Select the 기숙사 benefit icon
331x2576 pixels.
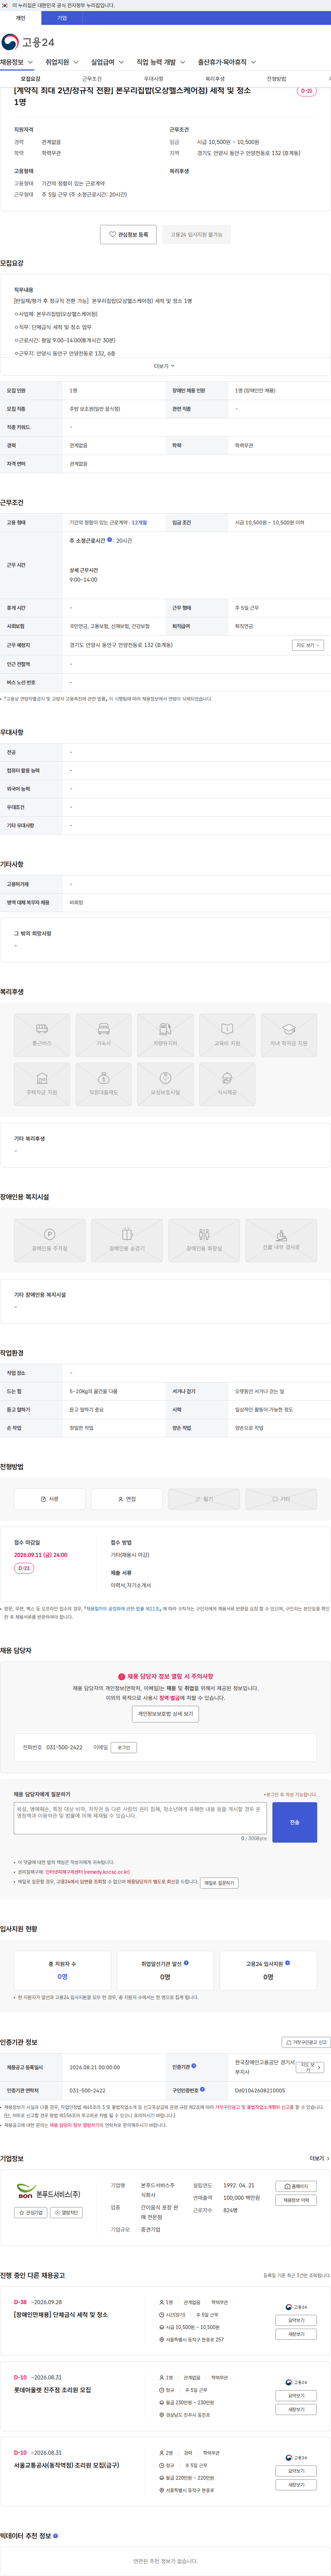[104, 1035]
